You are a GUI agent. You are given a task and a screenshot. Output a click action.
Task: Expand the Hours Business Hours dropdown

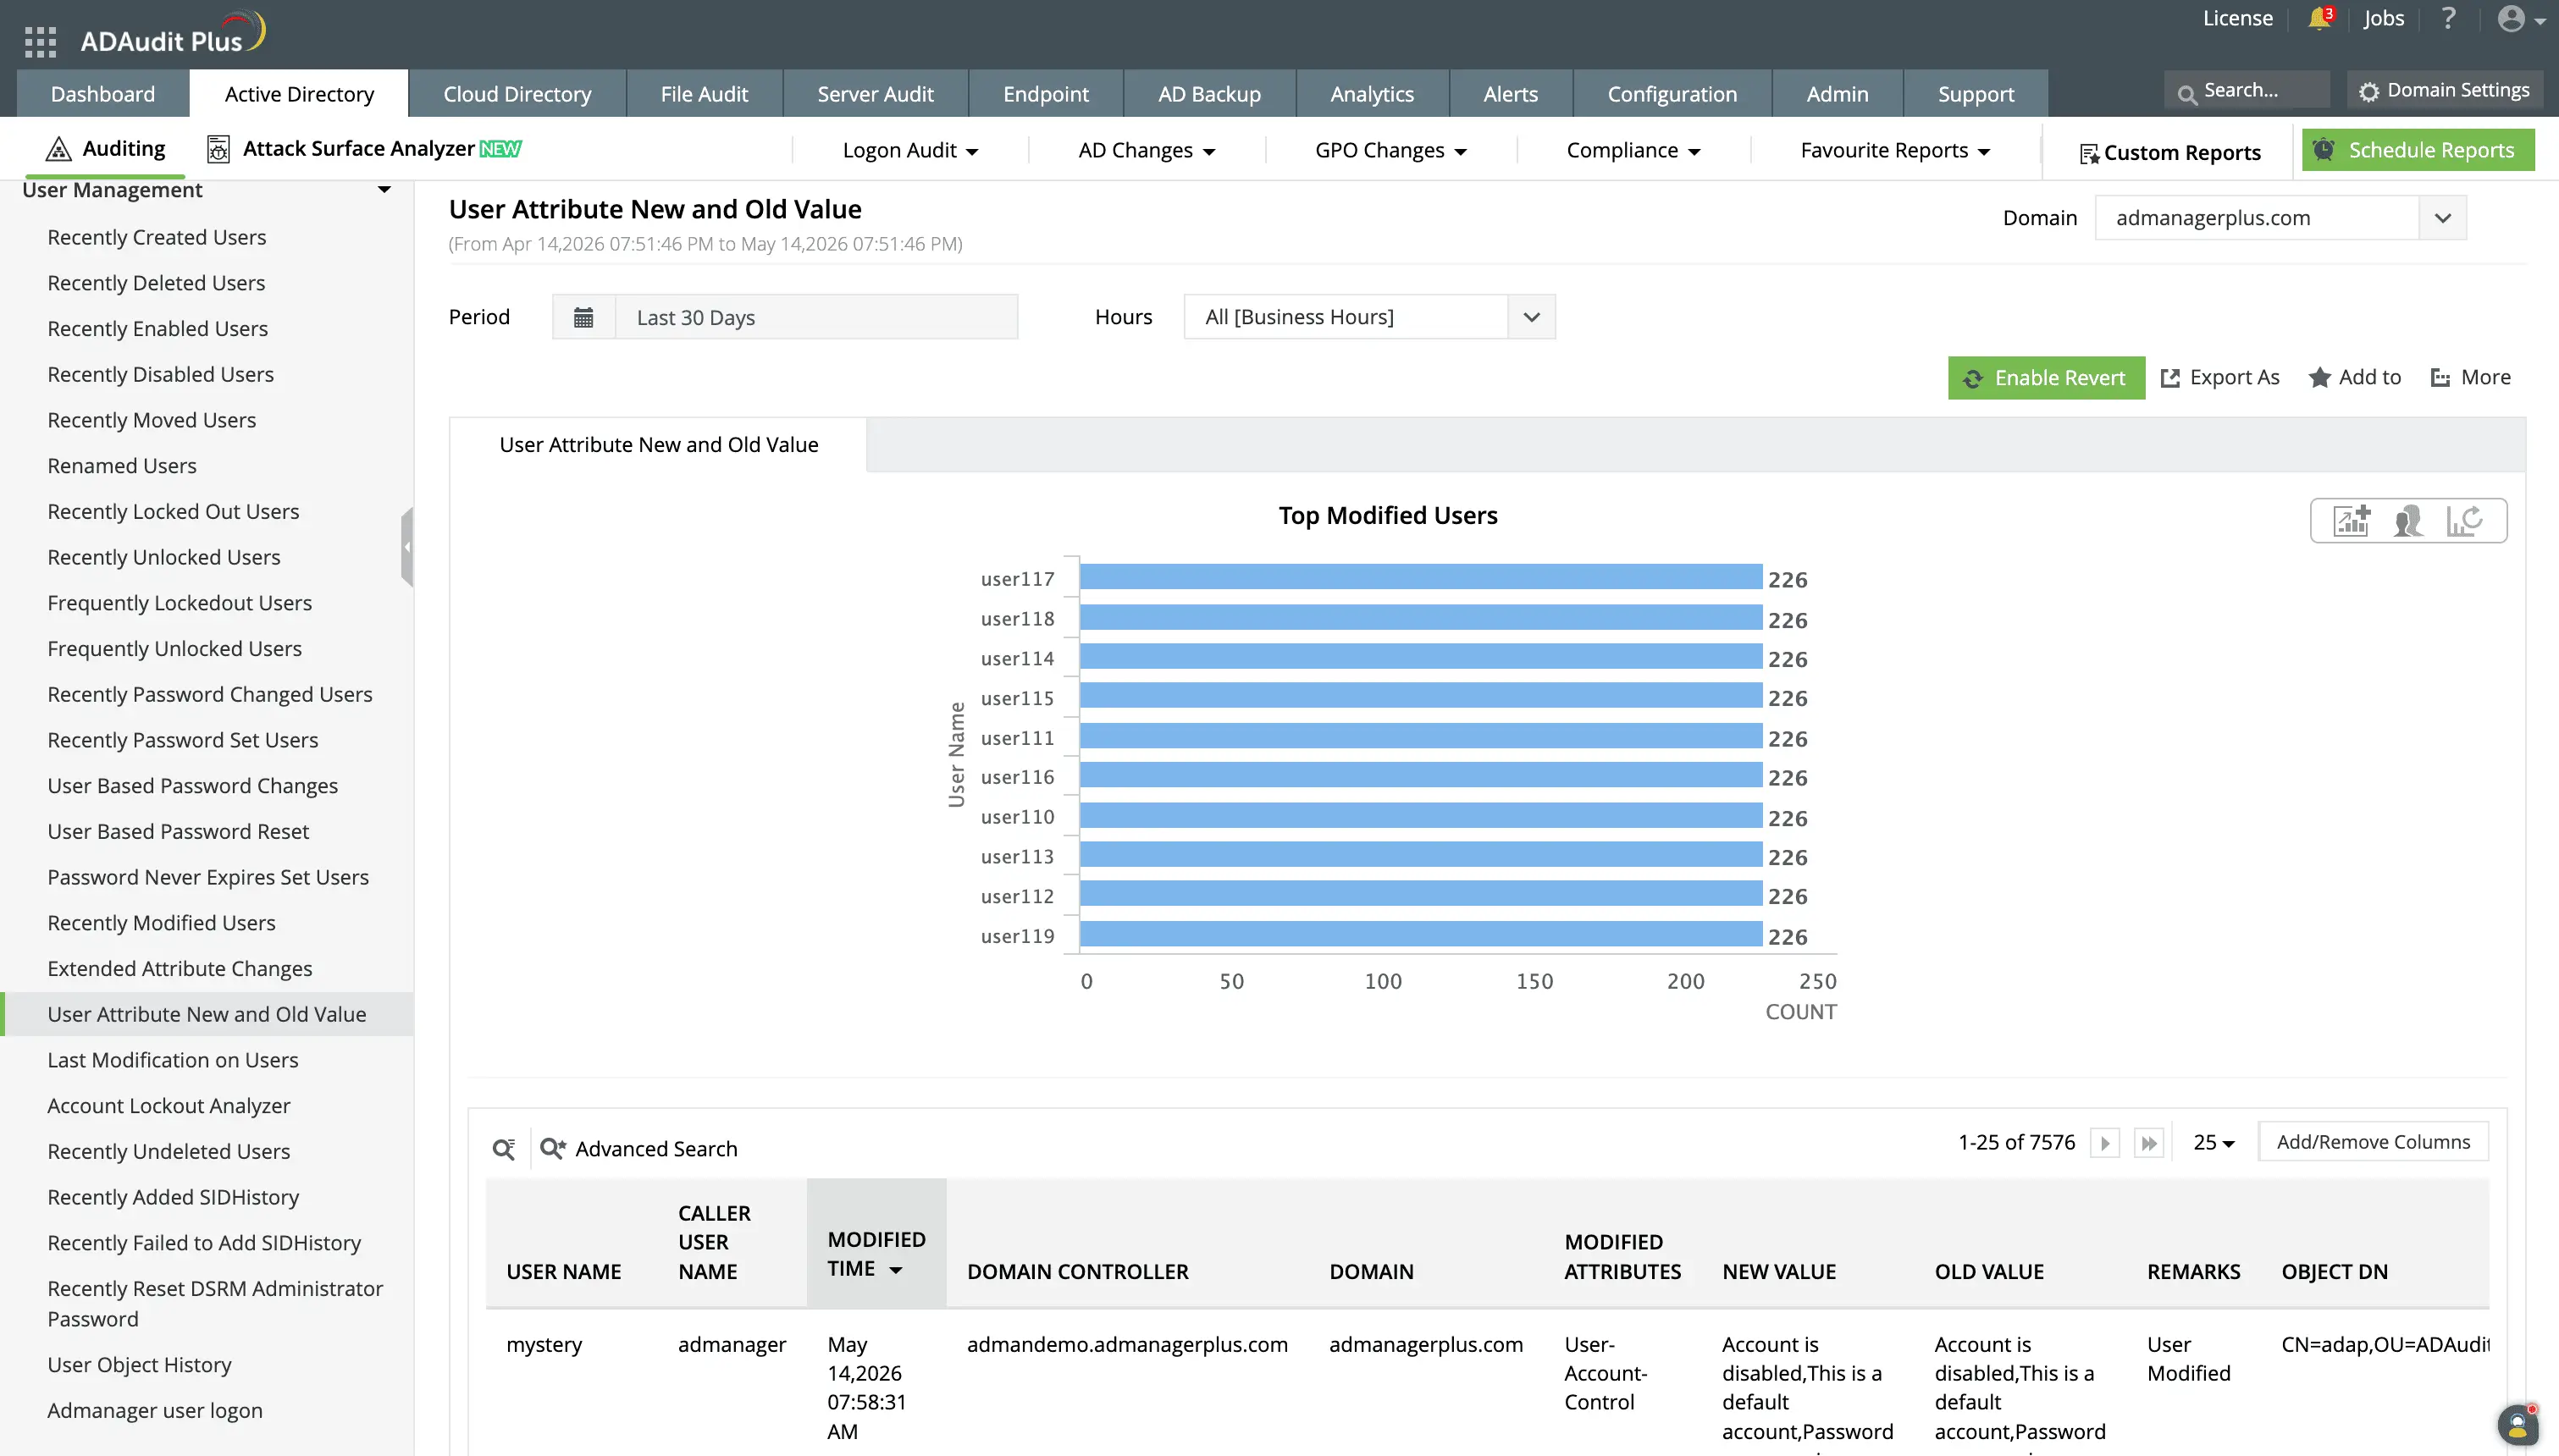(1531, 317)
